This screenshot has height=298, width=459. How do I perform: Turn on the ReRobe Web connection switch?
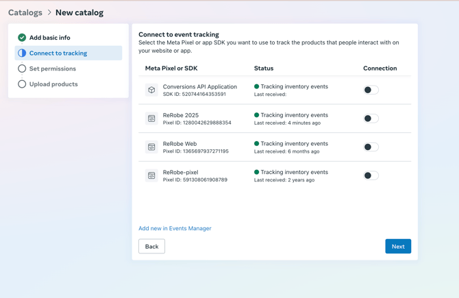(x=371, y=147)
